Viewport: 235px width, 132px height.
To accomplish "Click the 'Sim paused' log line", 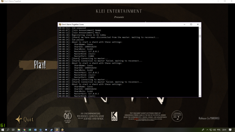I will point(71,40).
